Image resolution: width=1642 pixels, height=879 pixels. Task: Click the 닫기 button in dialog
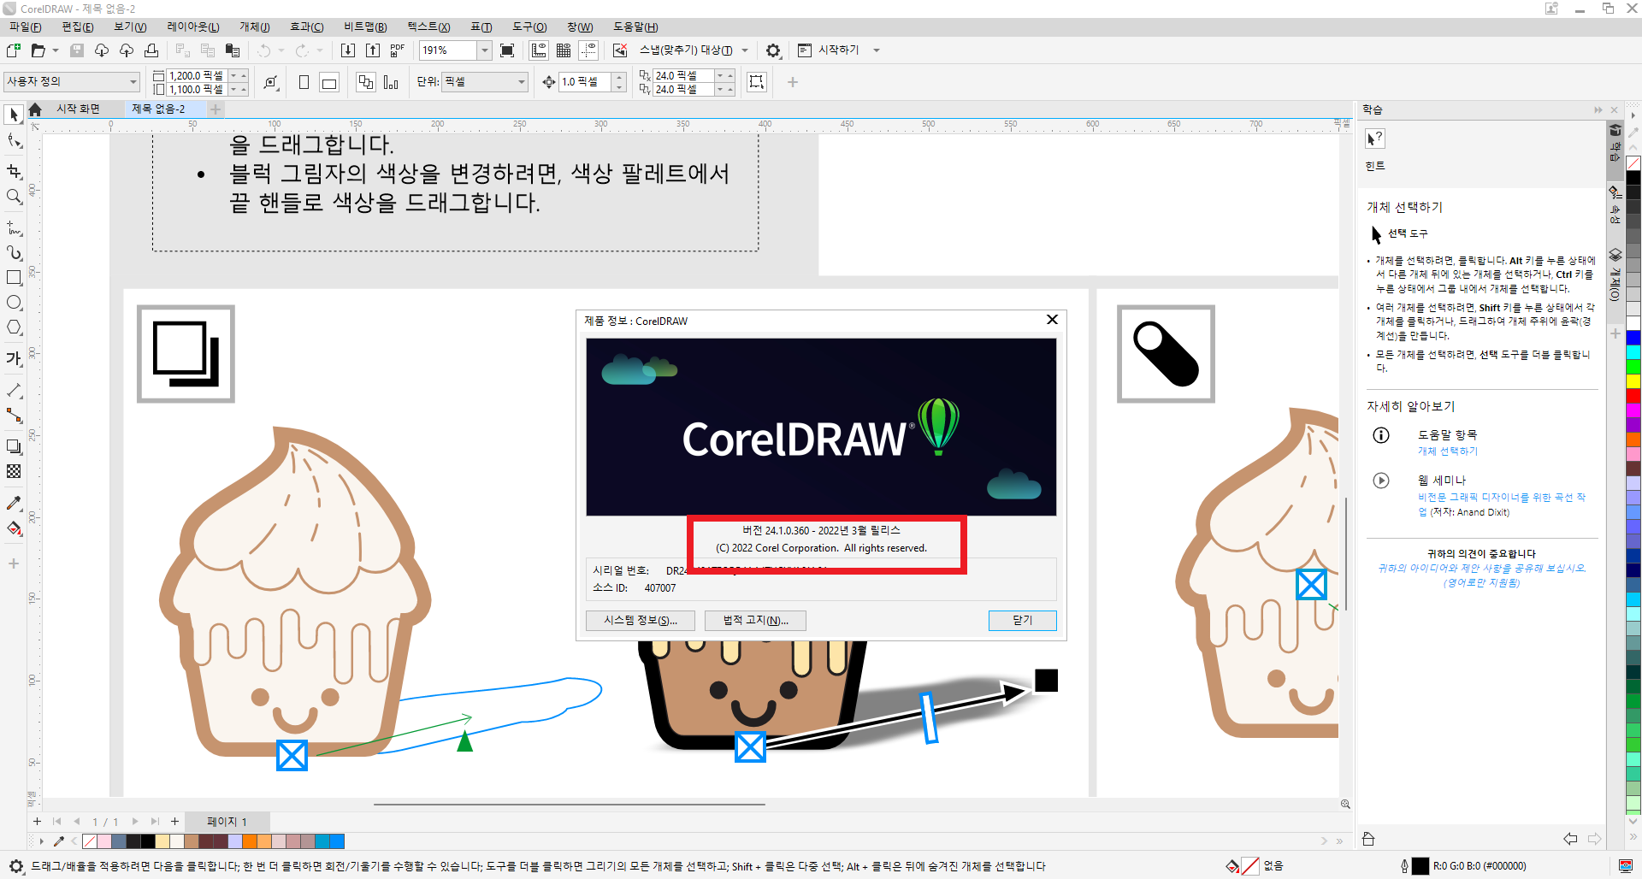1023,621
